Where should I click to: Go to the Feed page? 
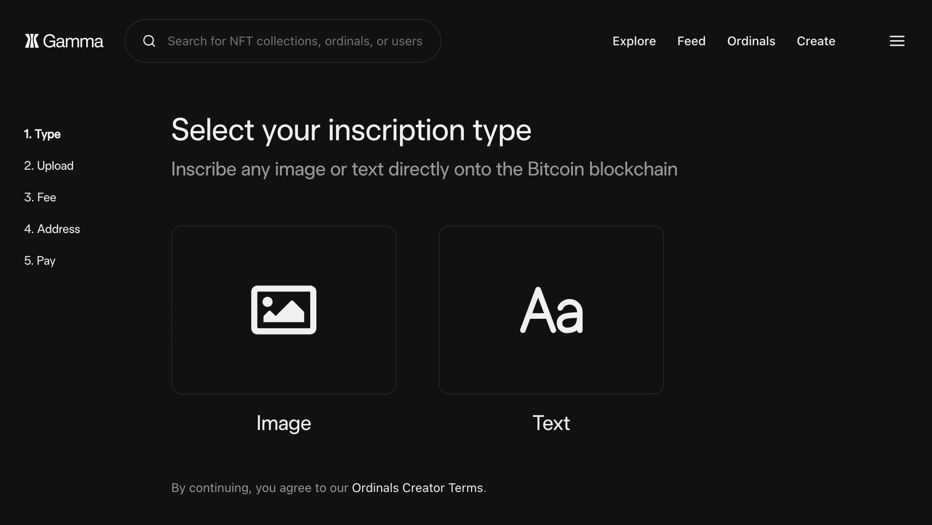[x=691, y=41]
